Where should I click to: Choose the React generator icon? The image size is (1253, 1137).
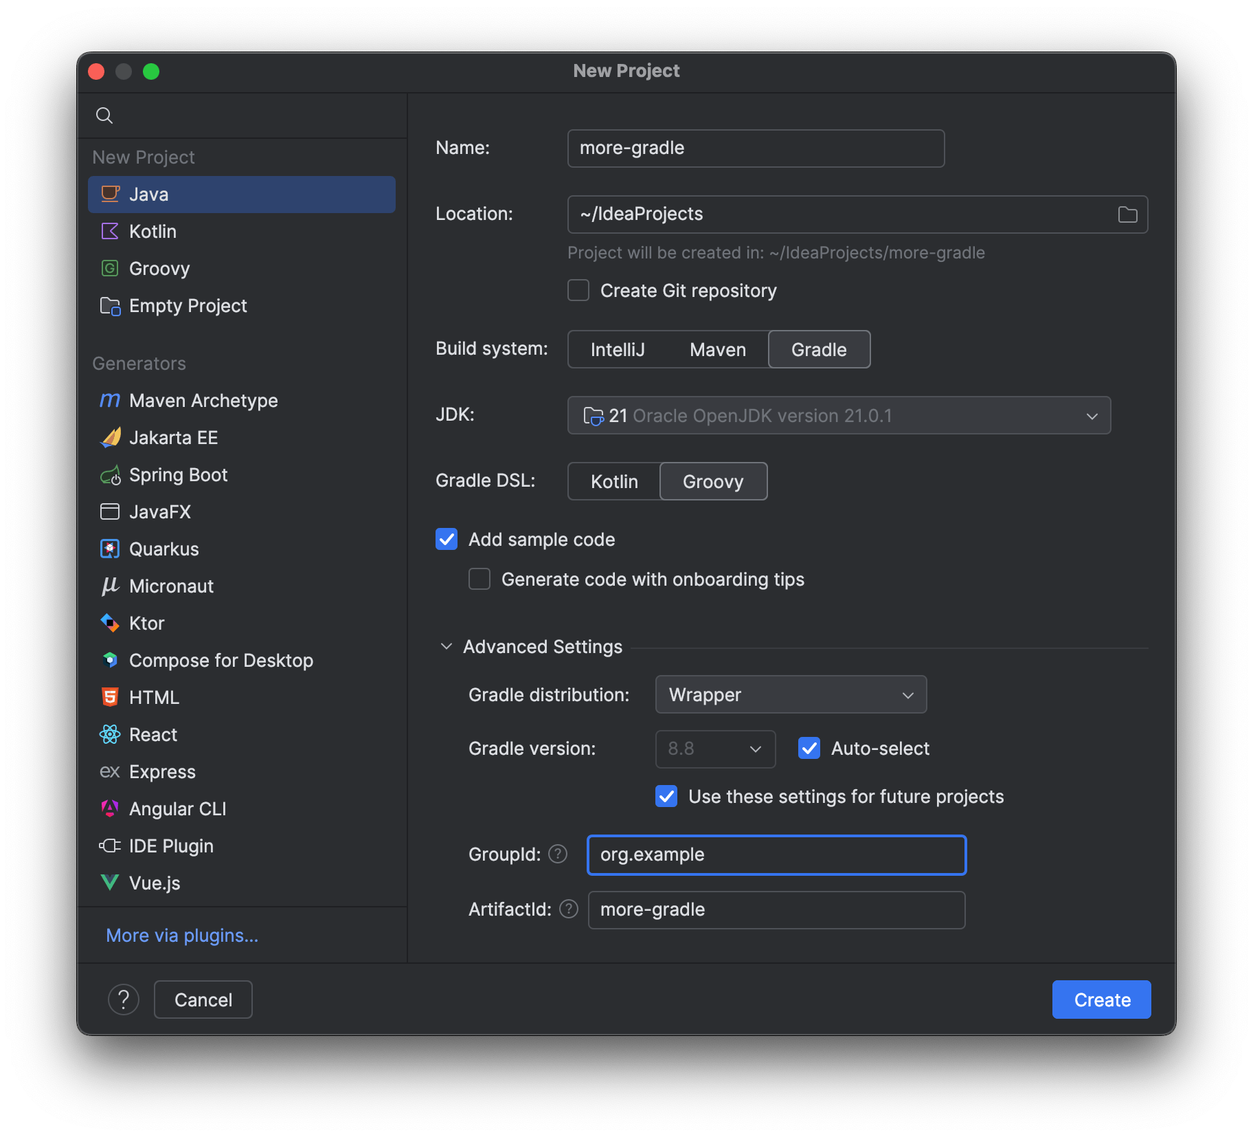pyautogui.click(x=110, y=735)
